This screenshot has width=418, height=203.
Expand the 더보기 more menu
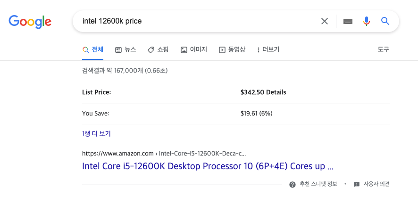click(268, 49)
